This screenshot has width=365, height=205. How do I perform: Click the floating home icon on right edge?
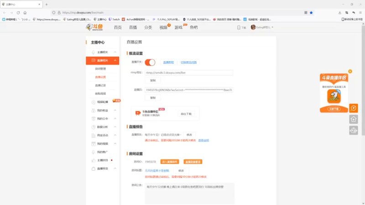click(x=353, y=119)
